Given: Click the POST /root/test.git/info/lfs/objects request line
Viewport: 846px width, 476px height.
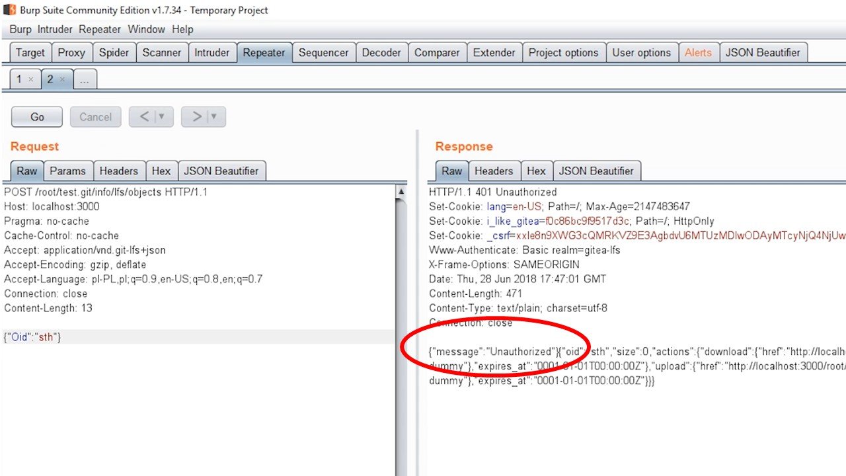Looking at the screenshot, I should pyautogui.click(x=106, y=192).
